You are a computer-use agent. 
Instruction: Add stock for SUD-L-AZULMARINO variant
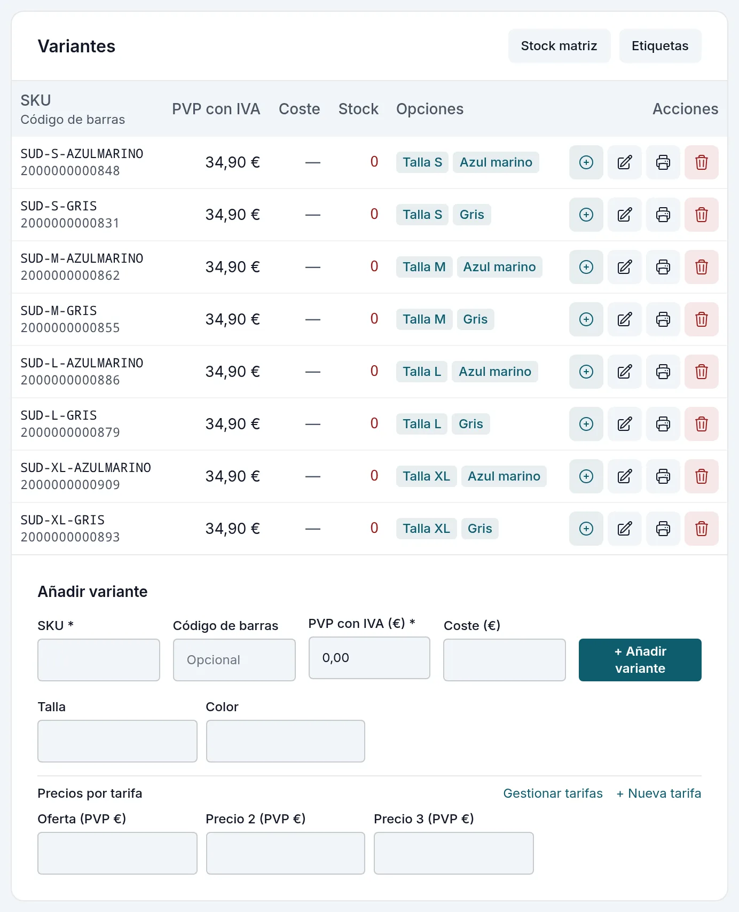[x=586, y=372]
